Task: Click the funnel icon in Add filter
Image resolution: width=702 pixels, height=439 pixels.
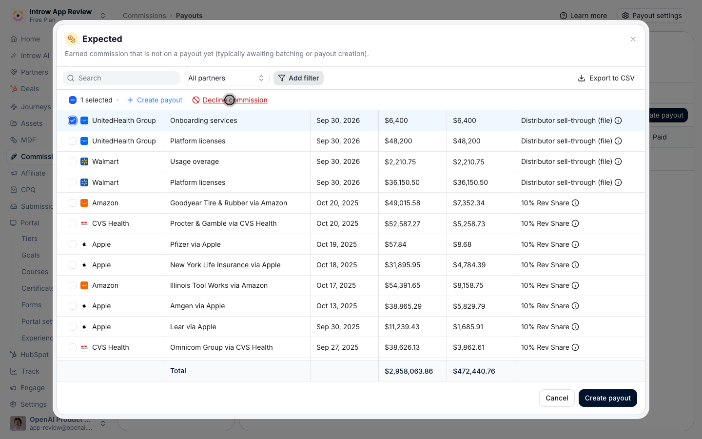Action: click(282, 78)
